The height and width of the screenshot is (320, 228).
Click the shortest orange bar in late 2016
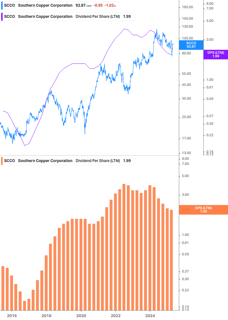(x=24, y=306)
